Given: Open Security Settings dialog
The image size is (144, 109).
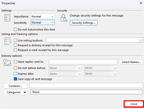Looking at the screenshot, I should pos(84,23).
